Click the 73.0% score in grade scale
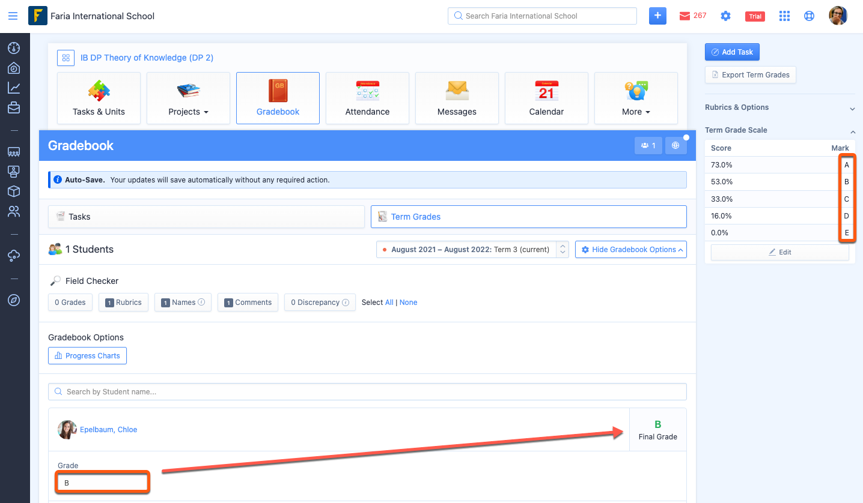863x503 pixels. (722, 165)
